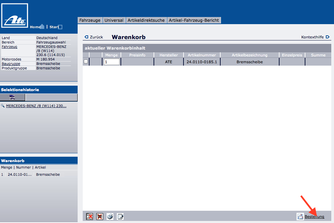
Task: Click the vehicle icon in Selektionshistorie
Action: pyautogui.click(x=13, y=98)
